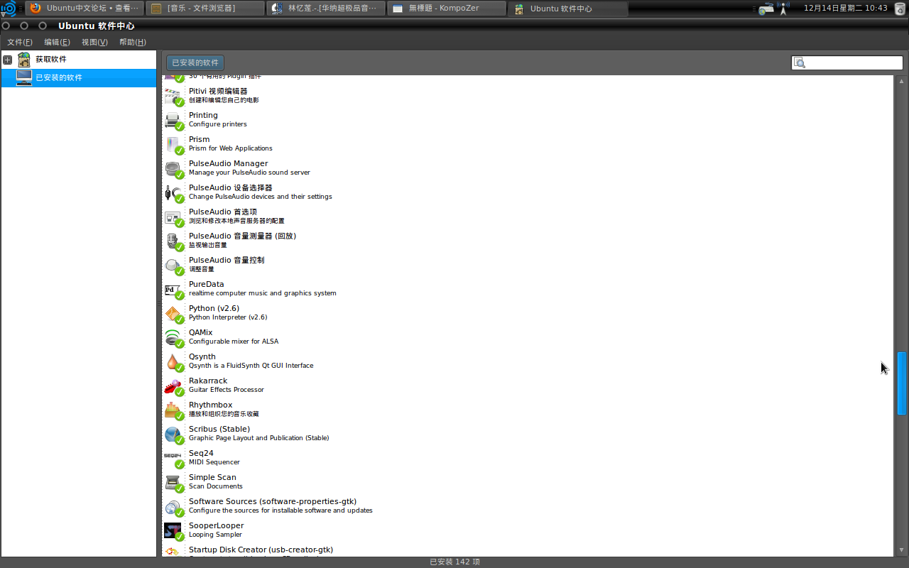Click the scrollbar down arrow

902,550
